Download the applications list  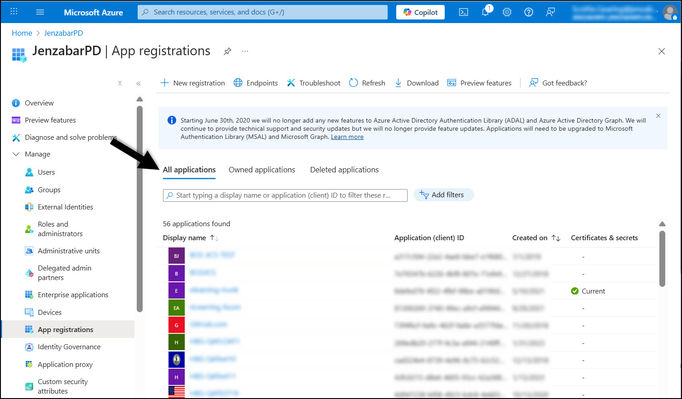point(416,83)
